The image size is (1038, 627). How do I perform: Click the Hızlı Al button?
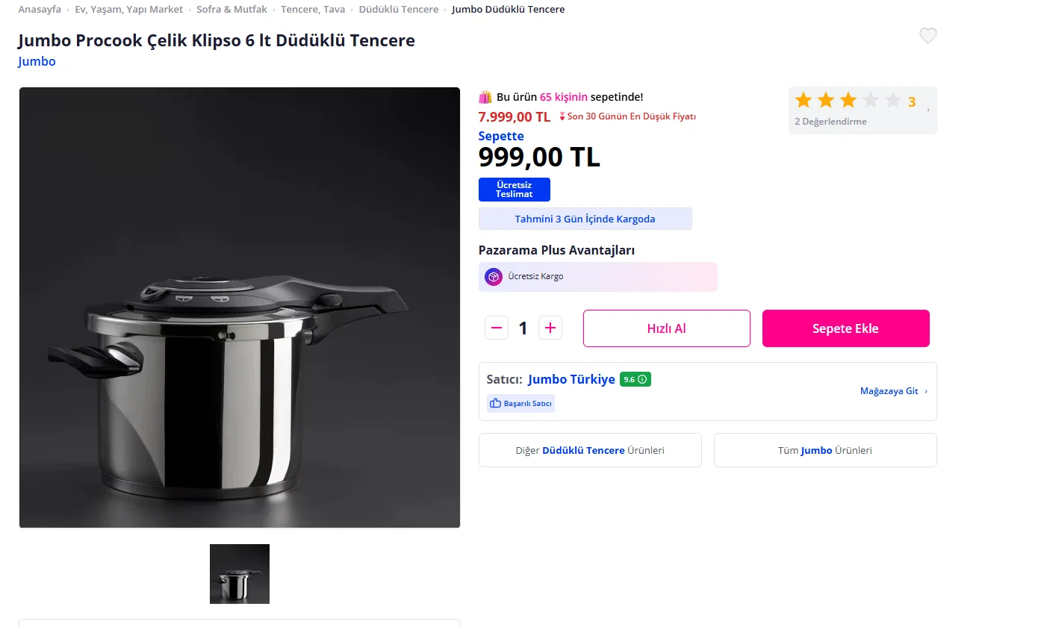pyautogui.click(x=666, y=328)
